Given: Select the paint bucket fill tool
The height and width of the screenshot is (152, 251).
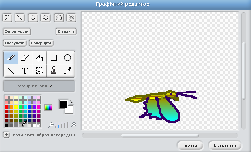Looking at the screenshot, I should tap(39, 58).
